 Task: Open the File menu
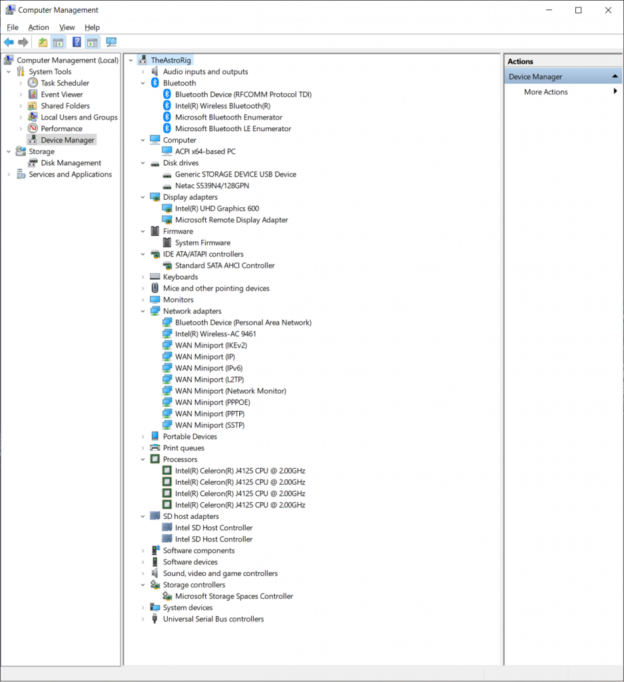pyautogui.click(x=13, y=27)
